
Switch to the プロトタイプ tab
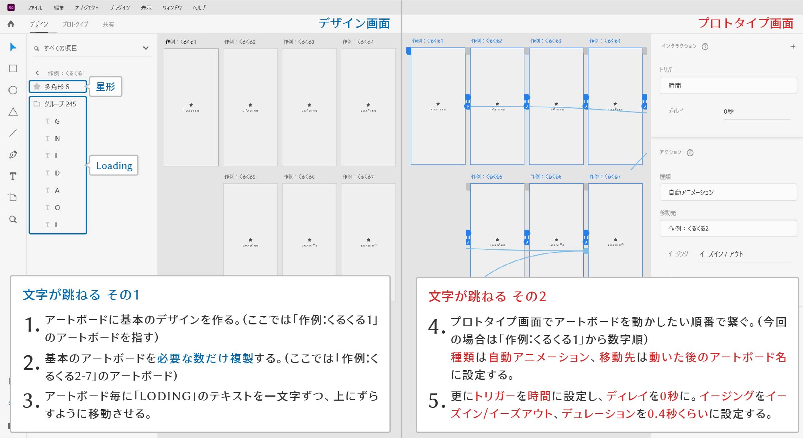[x=75, y=24]
